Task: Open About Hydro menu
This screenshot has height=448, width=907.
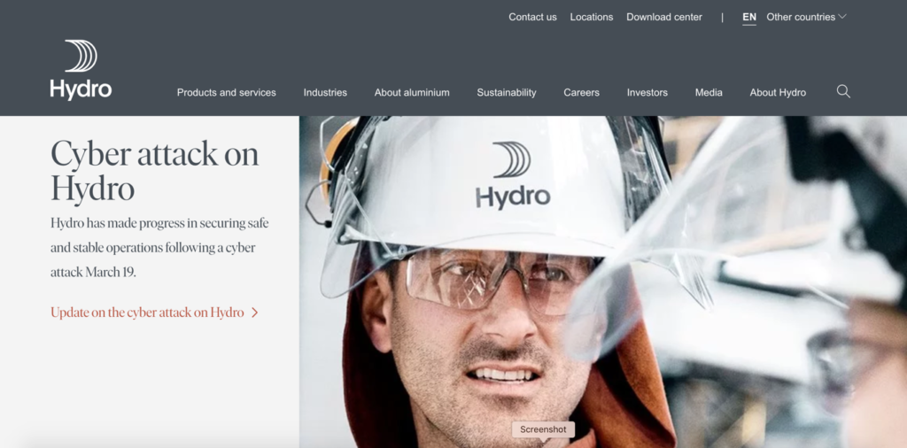Action: tap(778, 92)
